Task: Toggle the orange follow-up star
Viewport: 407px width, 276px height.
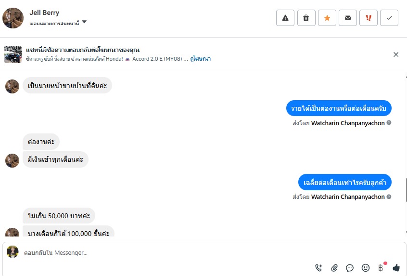Action: [327, 18]
